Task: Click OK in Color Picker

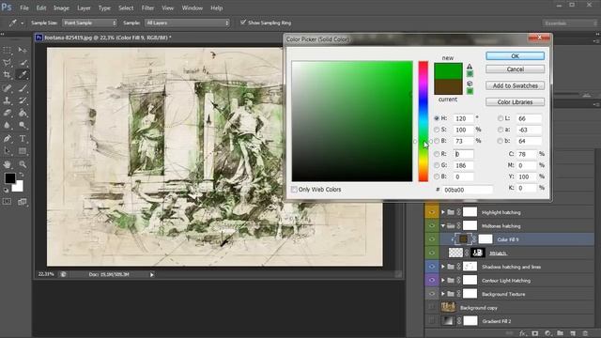Action: click(x=515, y=56)
